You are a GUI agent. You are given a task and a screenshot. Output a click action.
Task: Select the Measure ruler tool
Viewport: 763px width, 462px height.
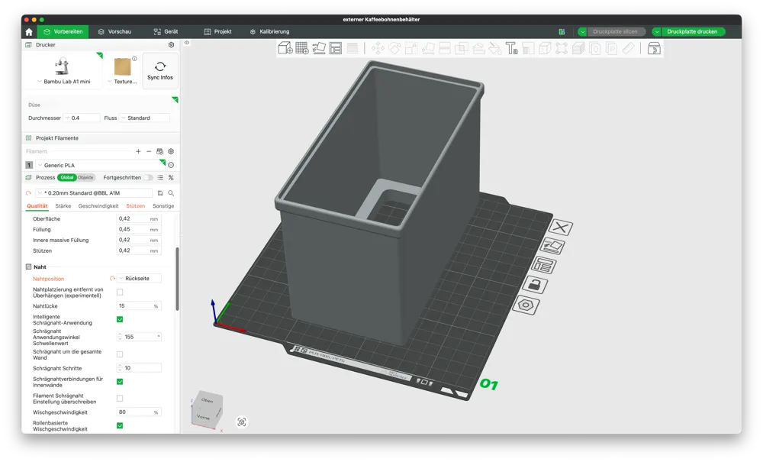pos(628,48)
